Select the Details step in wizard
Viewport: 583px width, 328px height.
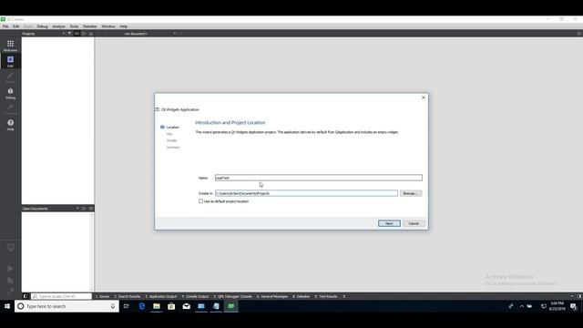click(171, 140)
